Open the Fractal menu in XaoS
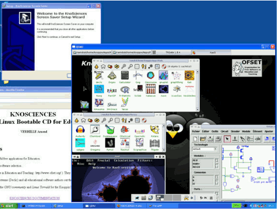The height and width of the screenshot is (209, 277). coord(103,161)
